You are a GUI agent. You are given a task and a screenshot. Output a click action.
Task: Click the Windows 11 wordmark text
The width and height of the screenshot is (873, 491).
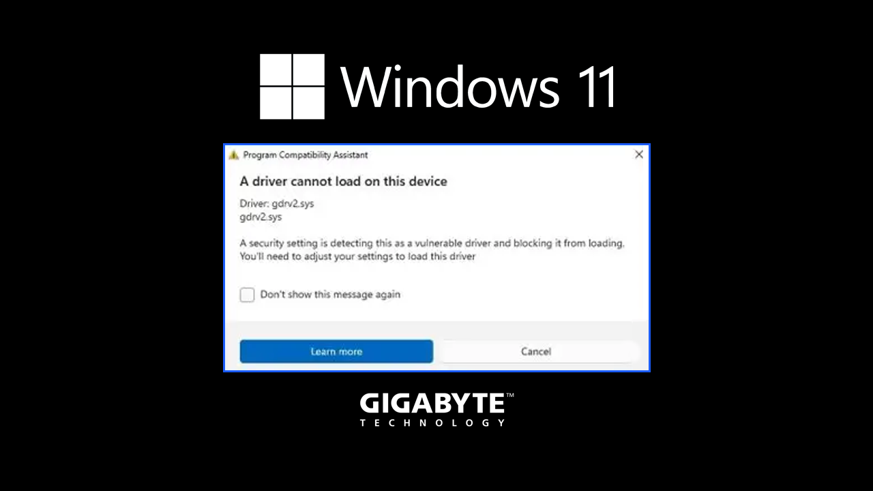(x=479, y=87)
